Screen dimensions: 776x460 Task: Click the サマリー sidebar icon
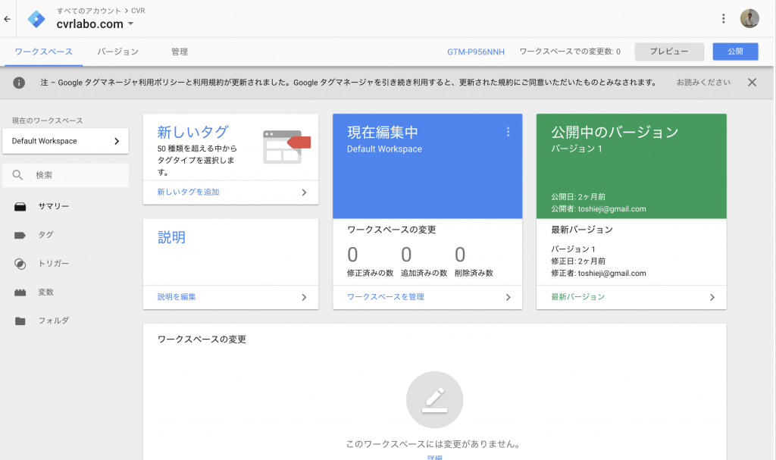[20, 206]
